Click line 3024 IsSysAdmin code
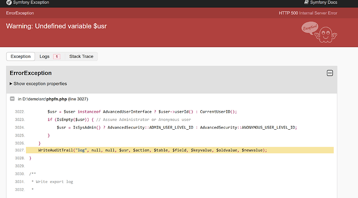358x198 pixels. [x=177, y=128]
